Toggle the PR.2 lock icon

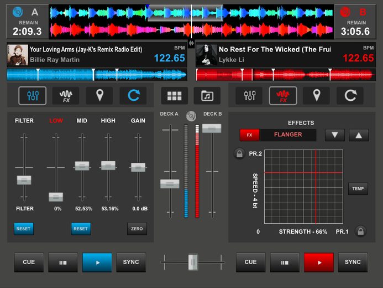(239, 153)
